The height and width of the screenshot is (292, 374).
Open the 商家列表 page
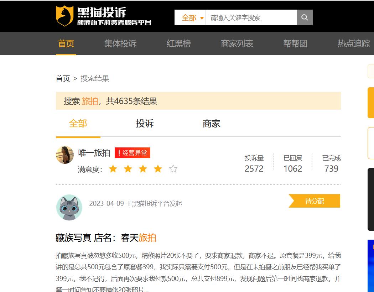coord(238,43)
